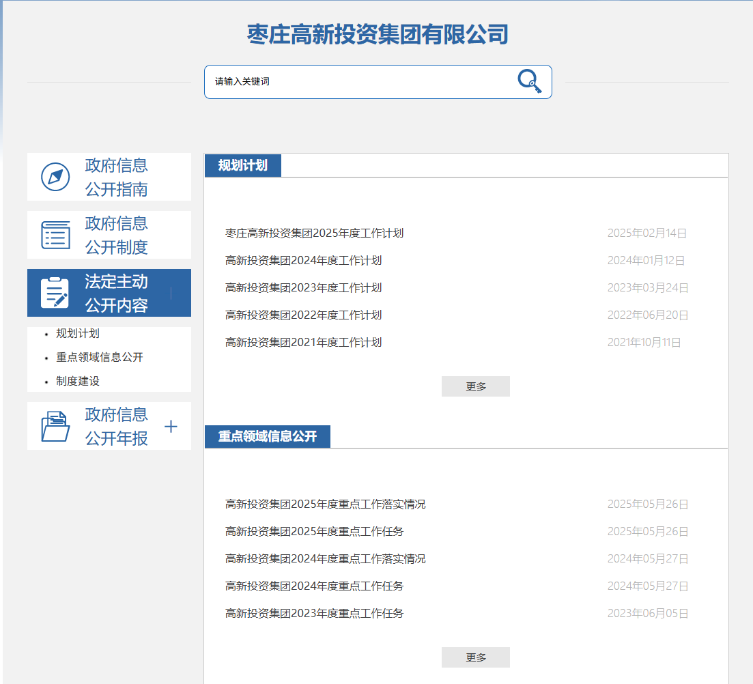The width and height of the screenshot is (753, 684).
Task: Click the folder icon for 政府信息公开年报
Action: (x=55, y=427)
